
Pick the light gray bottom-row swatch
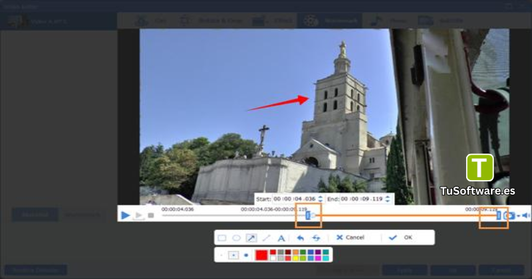coord(281,258)
